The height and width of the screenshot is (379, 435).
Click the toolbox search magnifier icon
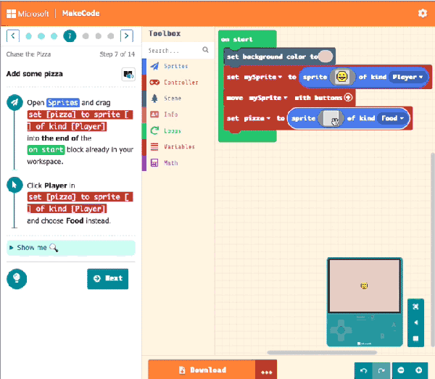coord(205,50)
